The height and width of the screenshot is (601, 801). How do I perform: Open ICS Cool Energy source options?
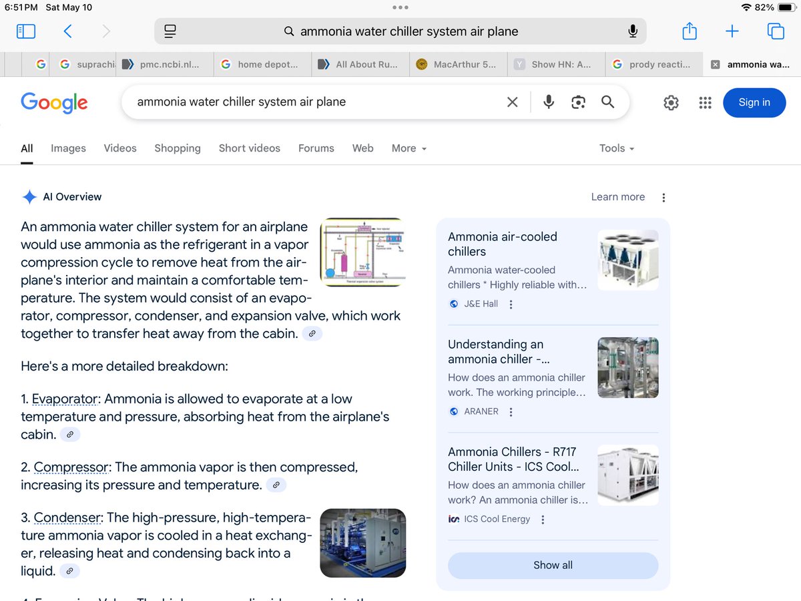(x=543, y=520)
